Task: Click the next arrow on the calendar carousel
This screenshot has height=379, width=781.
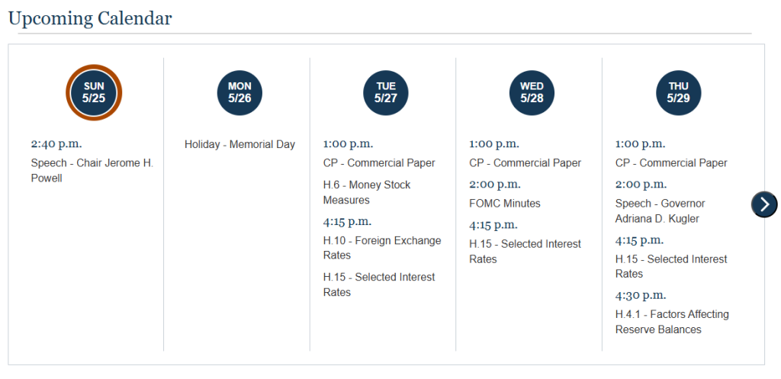Action: 763,204
